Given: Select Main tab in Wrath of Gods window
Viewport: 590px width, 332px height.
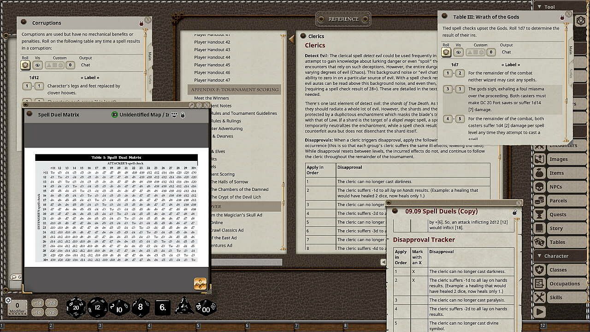Looking at the screenshot, I should 571,50.
